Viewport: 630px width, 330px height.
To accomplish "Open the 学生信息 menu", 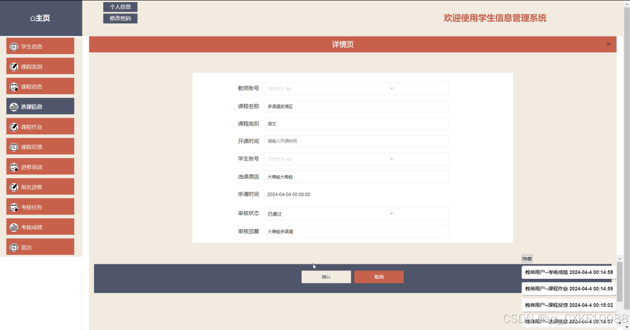I will click(40, 46).
